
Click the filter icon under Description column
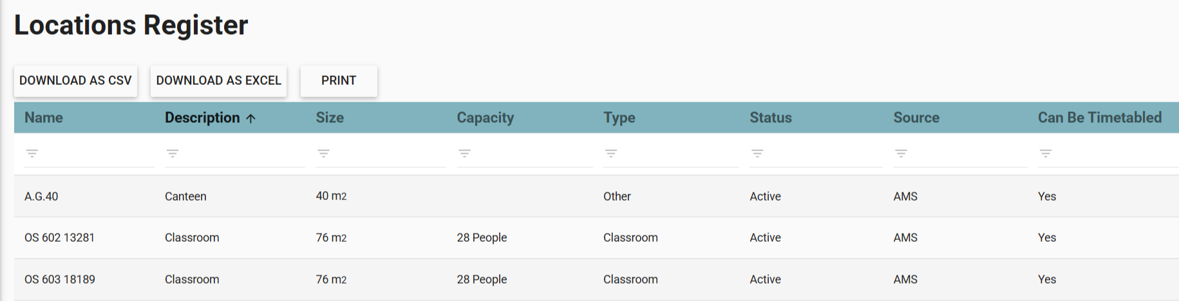pos(173,153)
